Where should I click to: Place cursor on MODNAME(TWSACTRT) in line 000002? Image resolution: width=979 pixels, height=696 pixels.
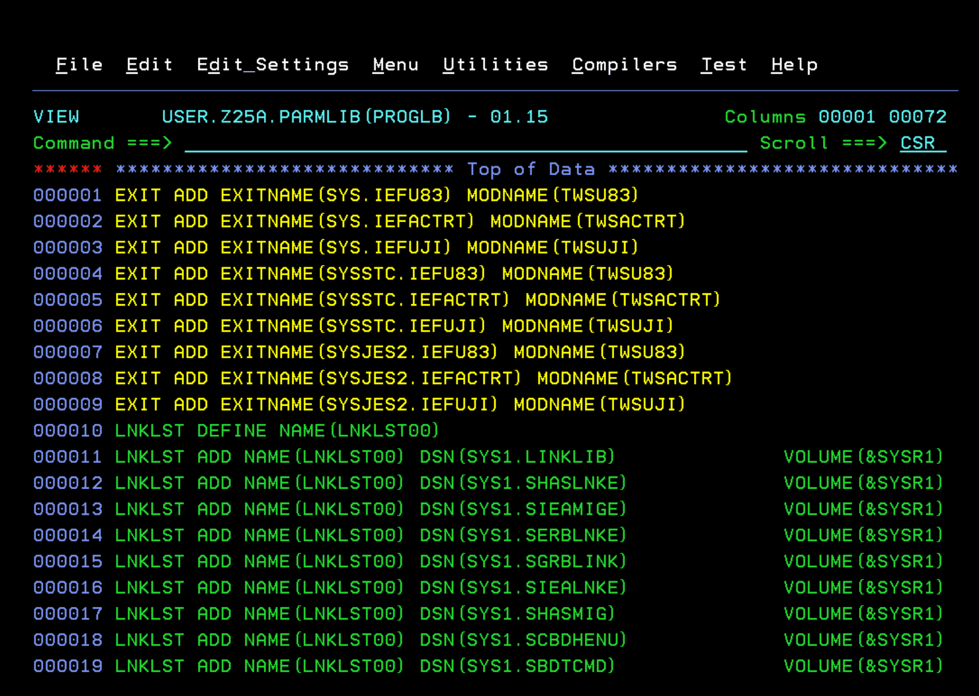(x=587, y=222)
